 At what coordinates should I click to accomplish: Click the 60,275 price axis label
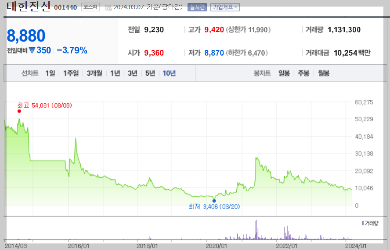pos(364,102)
